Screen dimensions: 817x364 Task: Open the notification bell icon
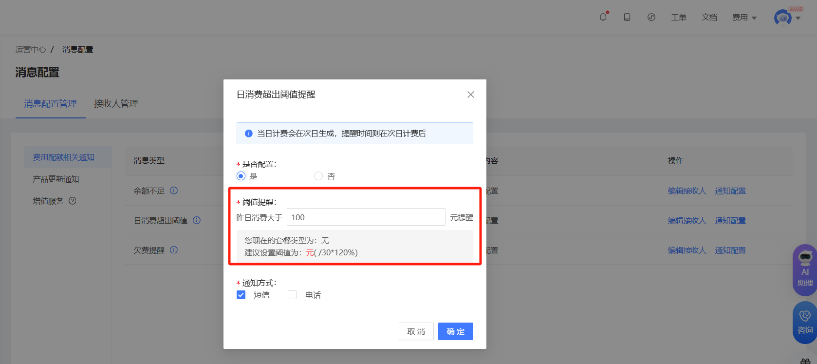[x=603, y=17]
